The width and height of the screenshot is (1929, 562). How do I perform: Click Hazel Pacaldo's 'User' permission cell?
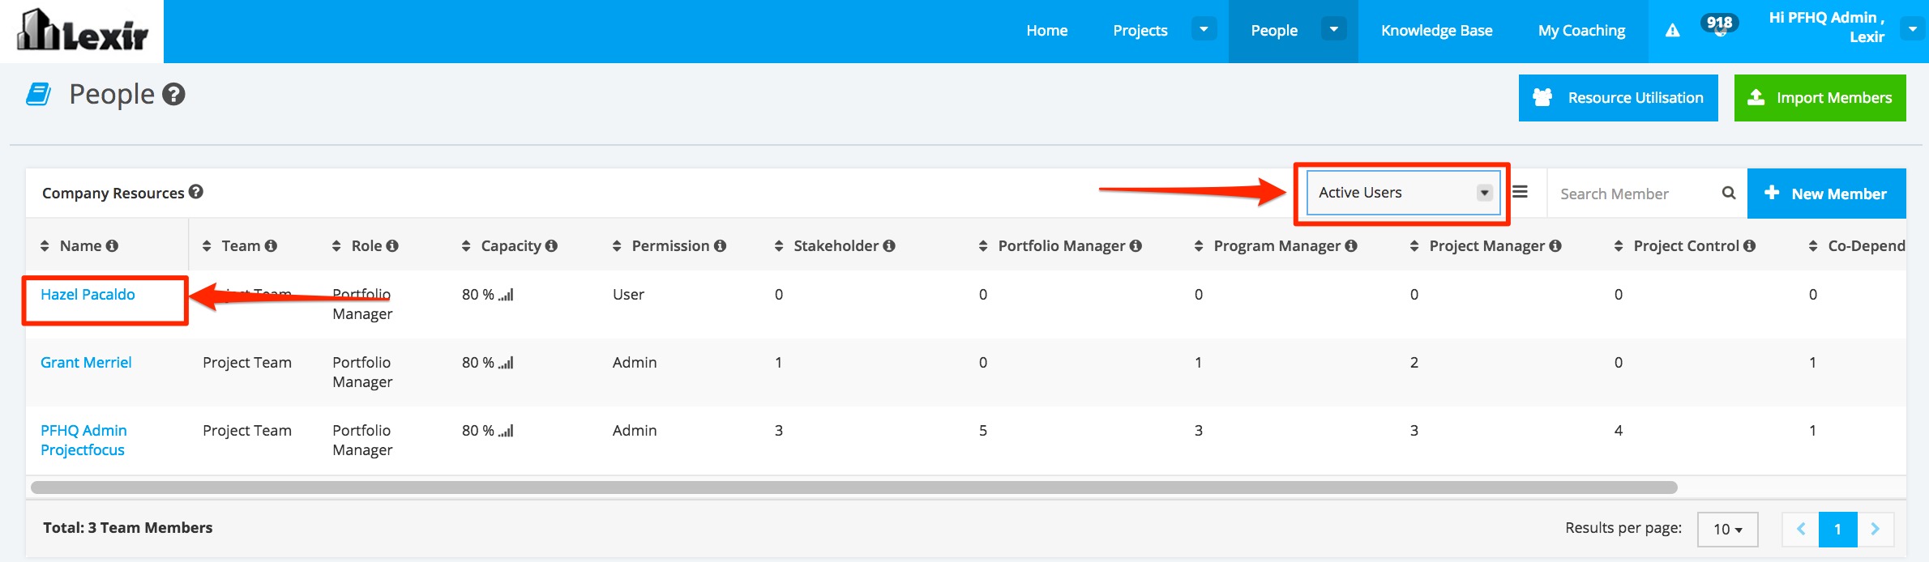(x=628, y=295)
